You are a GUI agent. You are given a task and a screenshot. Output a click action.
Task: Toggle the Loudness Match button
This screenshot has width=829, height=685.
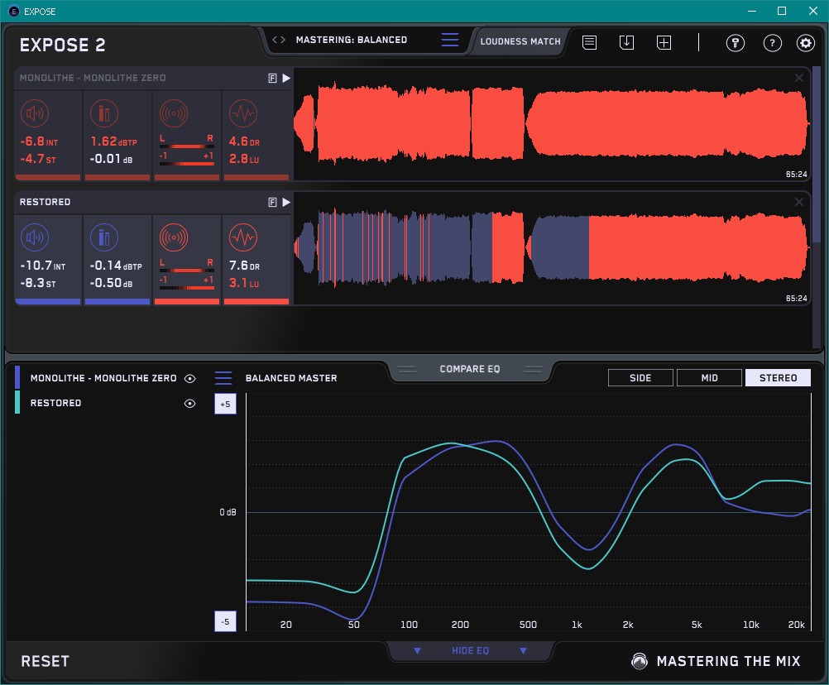coord(520,41)
